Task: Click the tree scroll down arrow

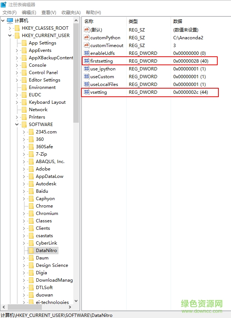Action: pyautogui.click(x=76, y=301)
